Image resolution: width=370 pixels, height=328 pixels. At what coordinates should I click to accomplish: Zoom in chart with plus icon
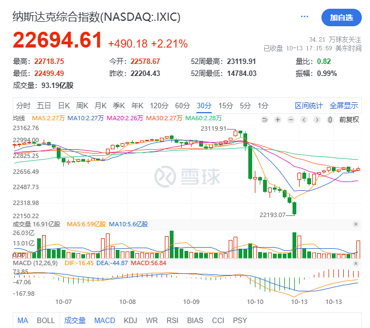(x=278, y=120)
